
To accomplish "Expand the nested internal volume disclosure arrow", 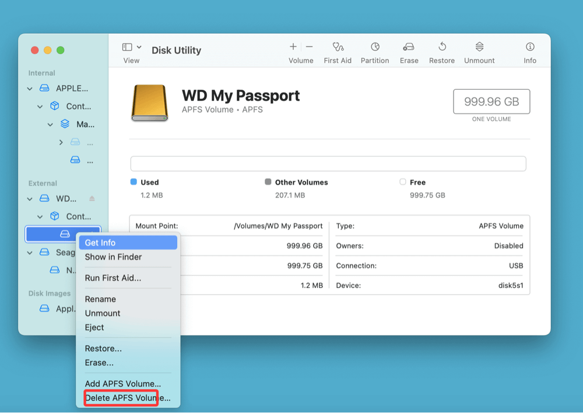I will 61,142.
